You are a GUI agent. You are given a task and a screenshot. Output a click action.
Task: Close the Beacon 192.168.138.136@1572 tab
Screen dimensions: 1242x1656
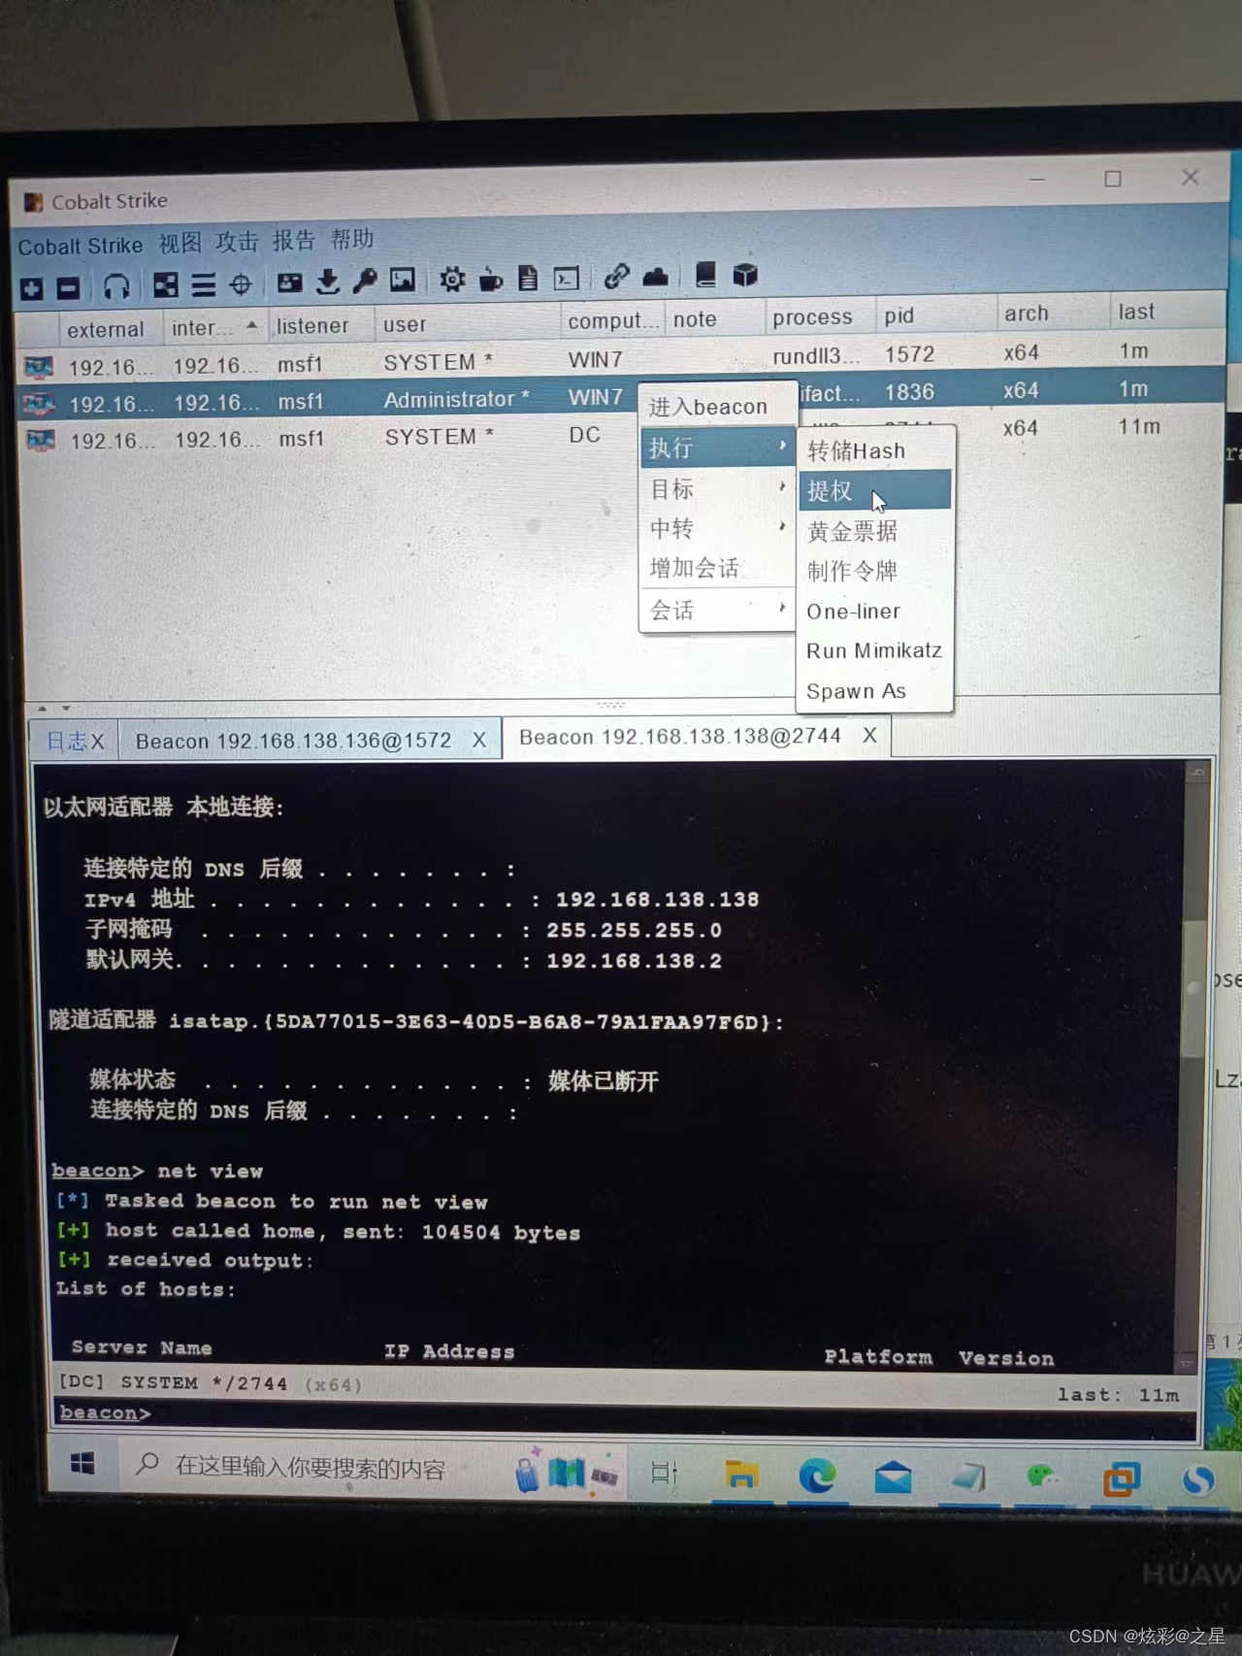click(479, 740)
